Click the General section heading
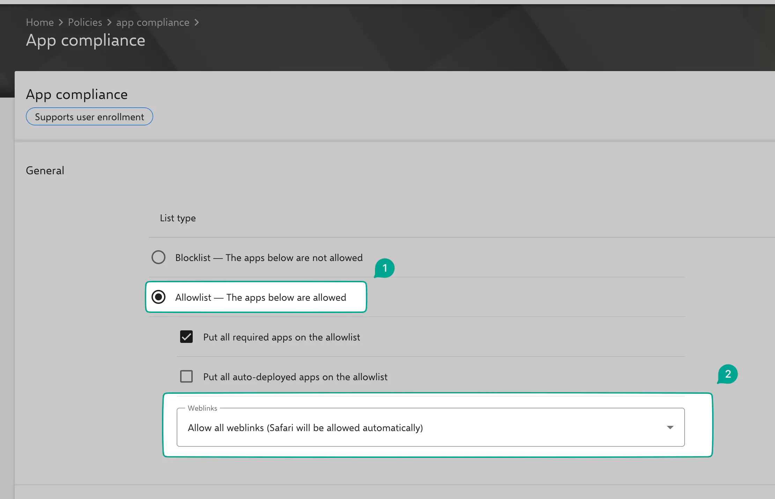This screenshot has height=499, width=775. pos(45,170)
